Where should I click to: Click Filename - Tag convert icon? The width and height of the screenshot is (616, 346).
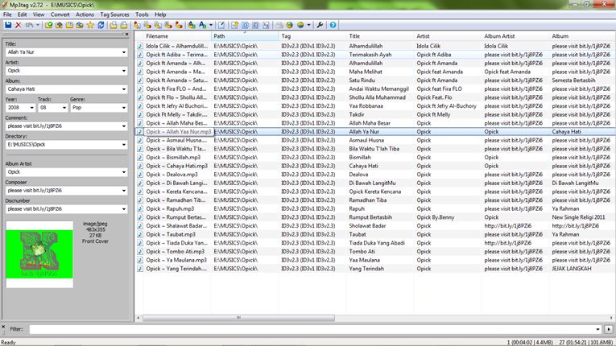pos(147,25)
